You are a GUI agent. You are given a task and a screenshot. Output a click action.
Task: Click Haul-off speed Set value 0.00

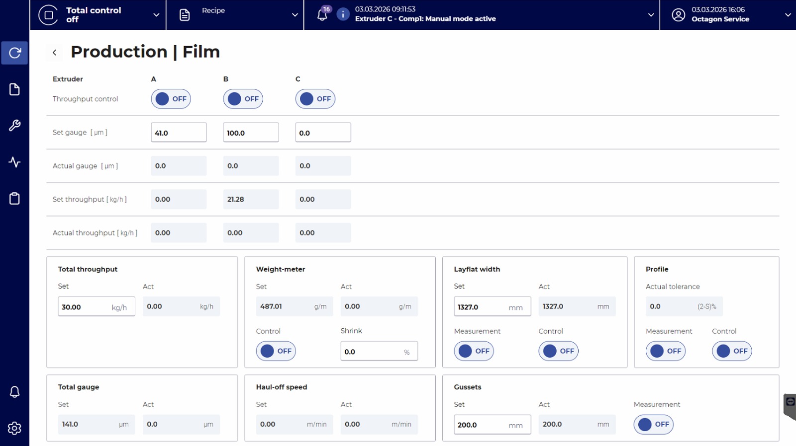click(x=295, y=425)
